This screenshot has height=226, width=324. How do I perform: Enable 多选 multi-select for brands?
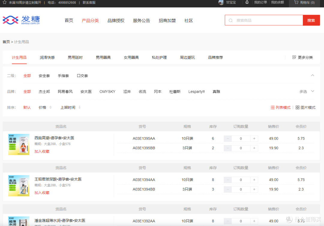coord(303,92)
